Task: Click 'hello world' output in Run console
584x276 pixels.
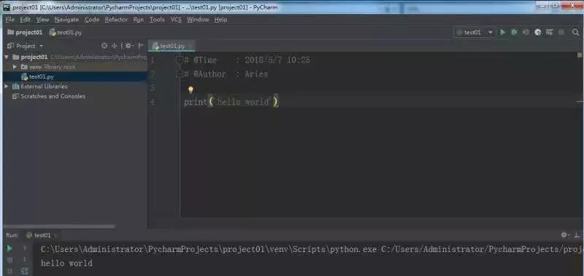Action: click(x=66, y=264)
